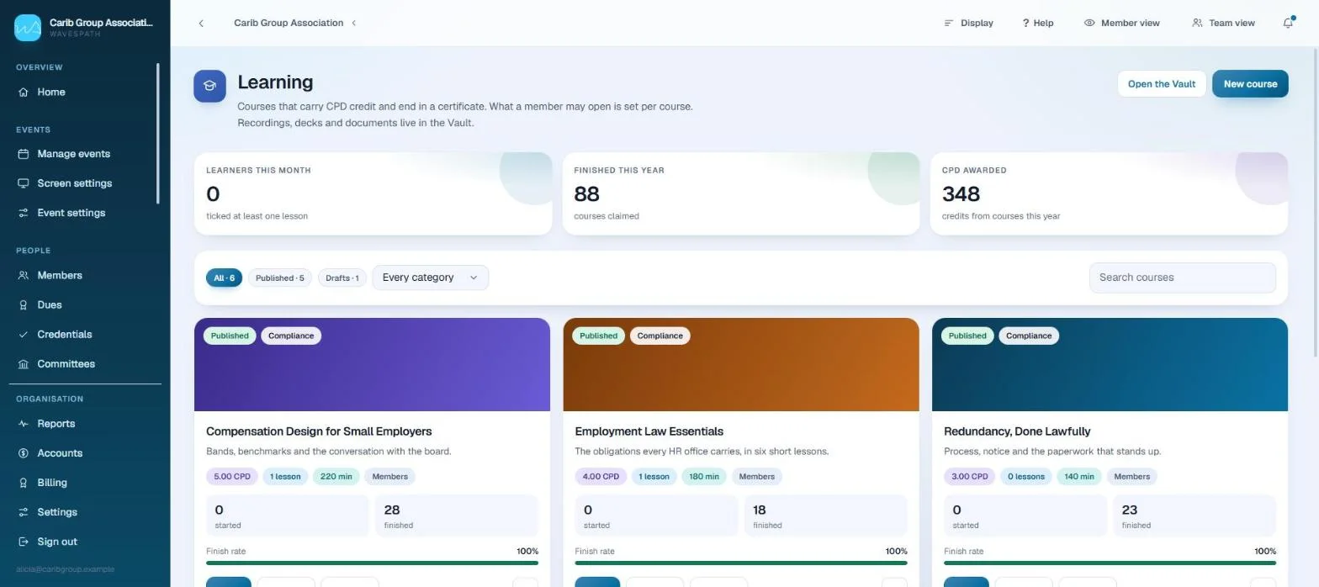Image resolution: width=1319 pixels, height=587 pixels.
Task: Filter to Drafts · 1 courses
Action: click(x=342, y=278)
